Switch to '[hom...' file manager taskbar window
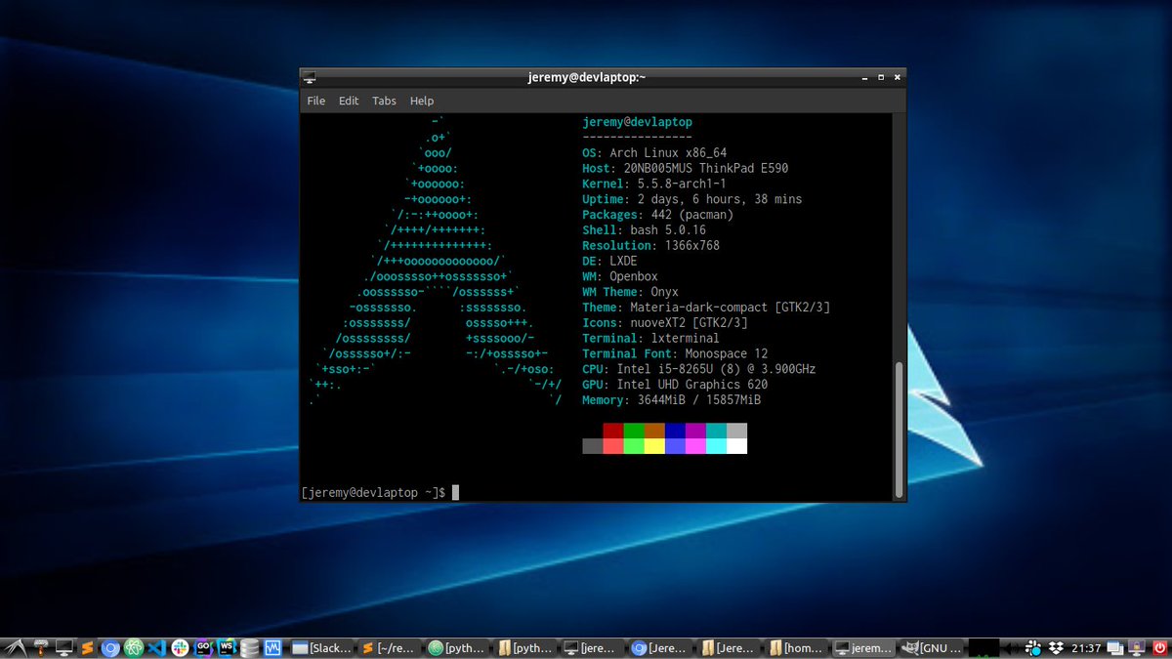1172x659 pixels. point(796,647)
